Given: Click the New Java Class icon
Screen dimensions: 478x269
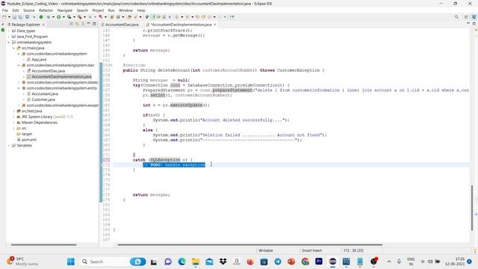Looking at the screenshot, I should point(118,17).
